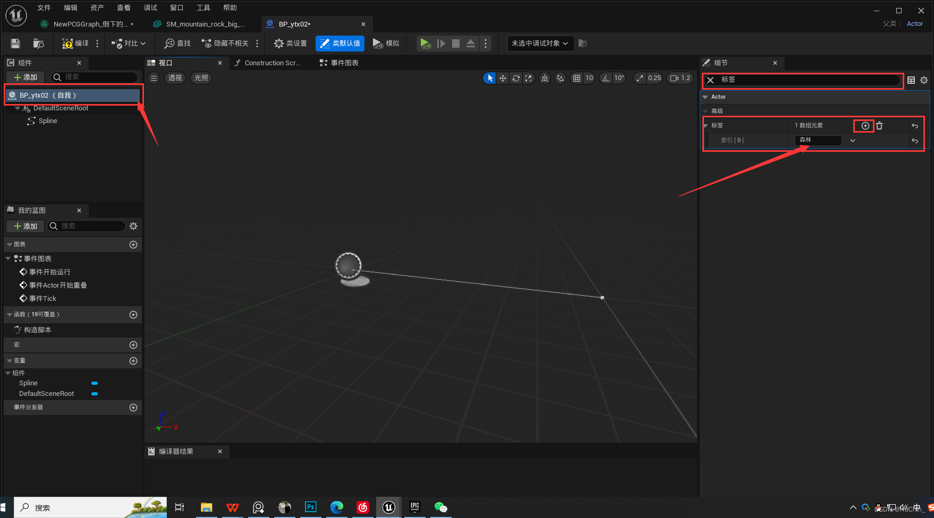Open Unreal Engine from the Windows taskbar
This screenshot has height=518, width=934.
tap(389, 507)
